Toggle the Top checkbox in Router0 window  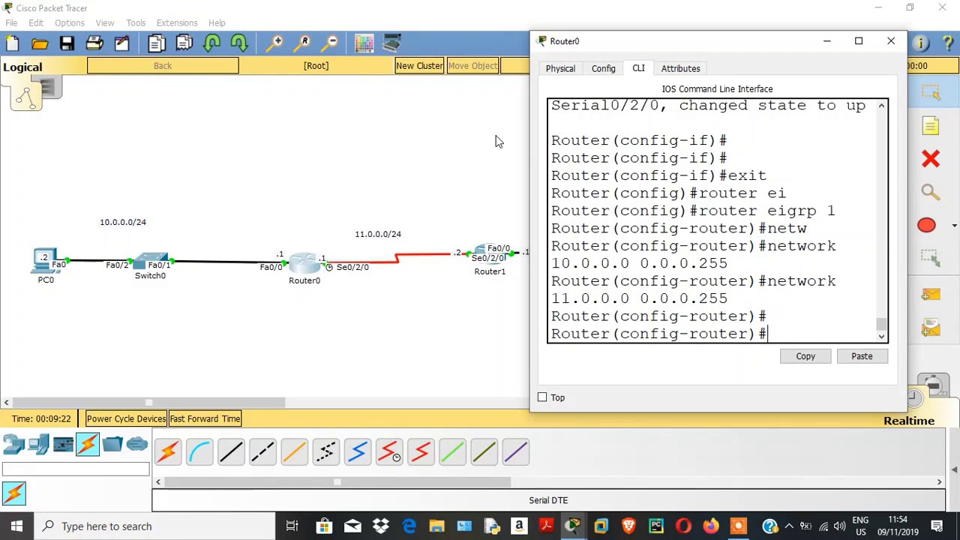542,397
